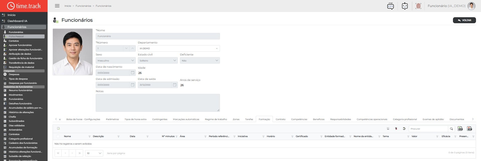Screen dimensions: 481x161
Task: Open Subordinados report in the sidebar
Action: point(17,121)
